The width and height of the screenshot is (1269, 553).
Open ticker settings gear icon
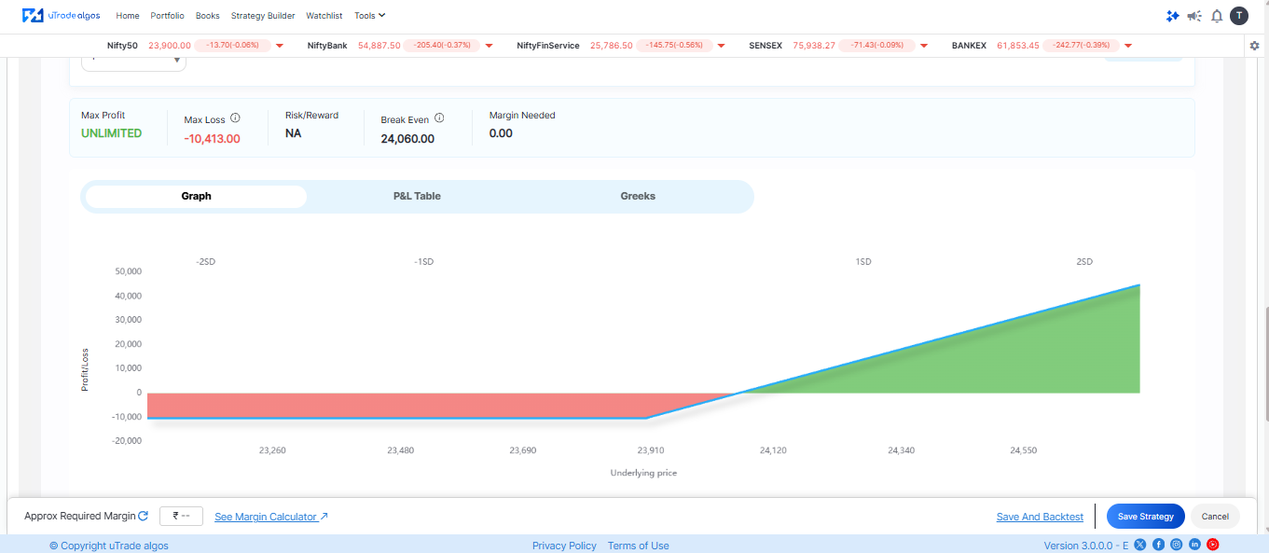pos(1254,46)
